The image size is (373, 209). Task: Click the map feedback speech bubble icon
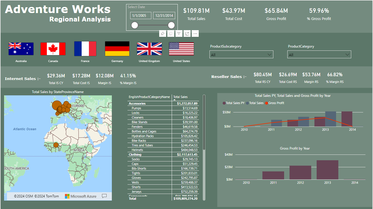pos(104,196)
